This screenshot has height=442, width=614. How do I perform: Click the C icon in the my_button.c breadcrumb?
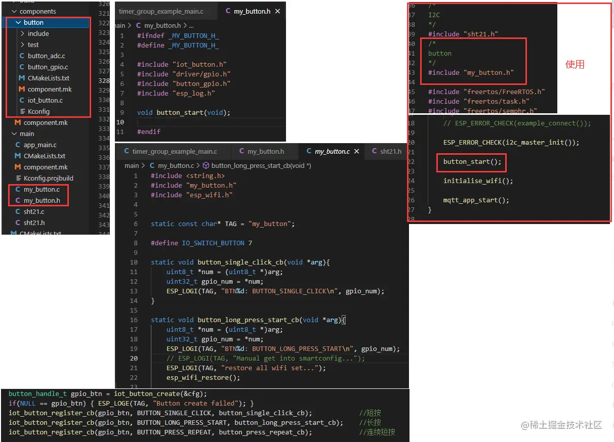click(152, 165)
